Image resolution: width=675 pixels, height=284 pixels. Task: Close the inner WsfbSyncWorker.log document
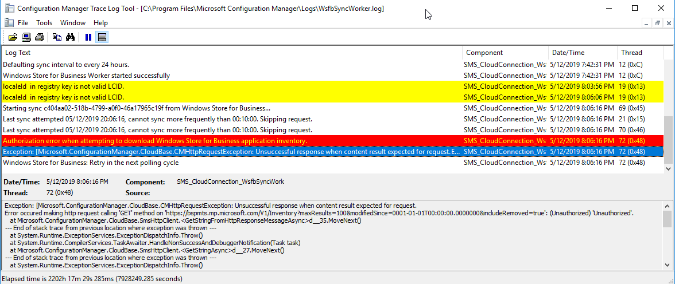668,23
